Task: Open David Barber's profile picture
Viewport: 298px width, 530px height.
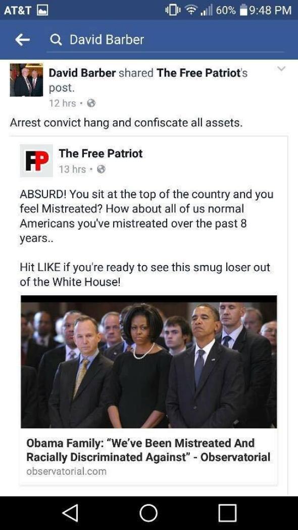Action: pyautogui.click(x=26, y=80)
